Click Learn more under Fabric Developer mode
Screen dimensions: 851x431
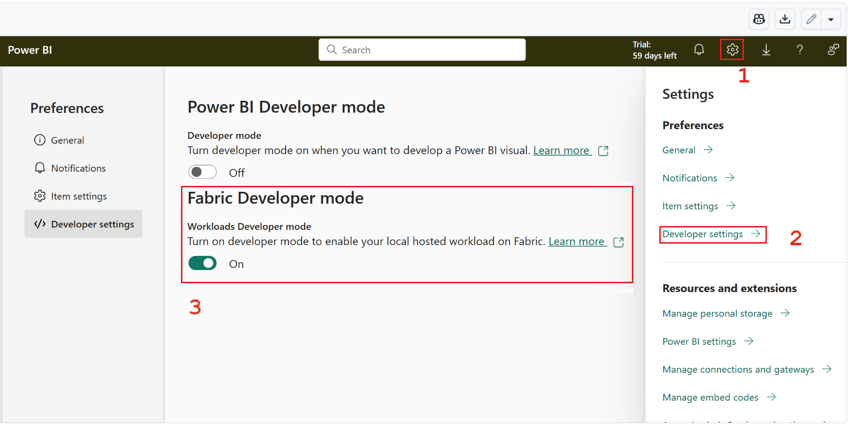[x=576, y=242]
